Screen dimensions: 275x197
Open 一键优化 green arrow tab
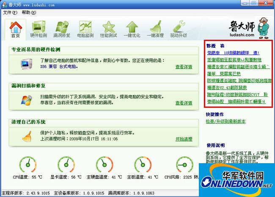click(x=132, y=29)
